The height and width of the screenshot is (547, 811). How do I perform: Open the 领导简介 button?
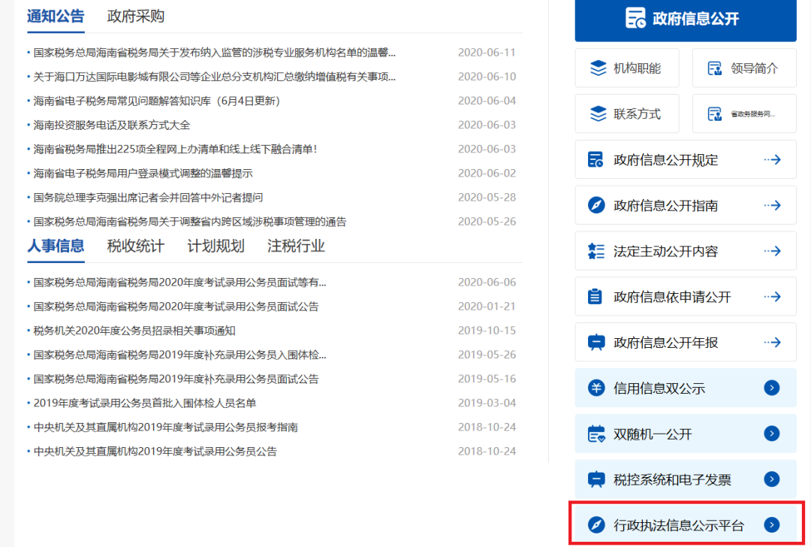point(744,68)
